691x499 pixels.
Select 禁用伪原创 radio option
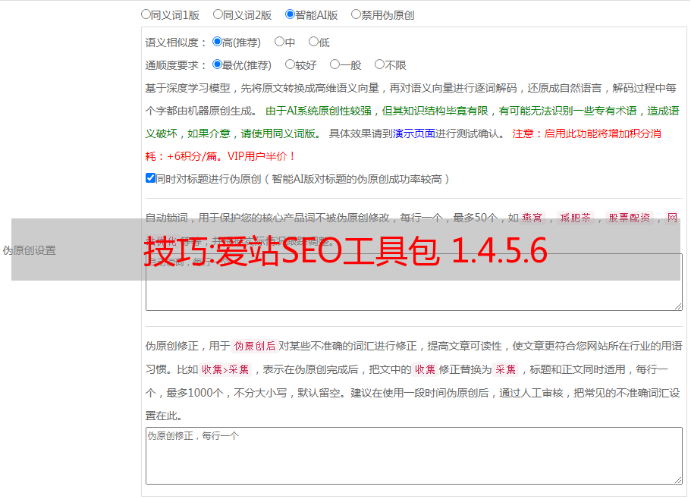[356, 14]
